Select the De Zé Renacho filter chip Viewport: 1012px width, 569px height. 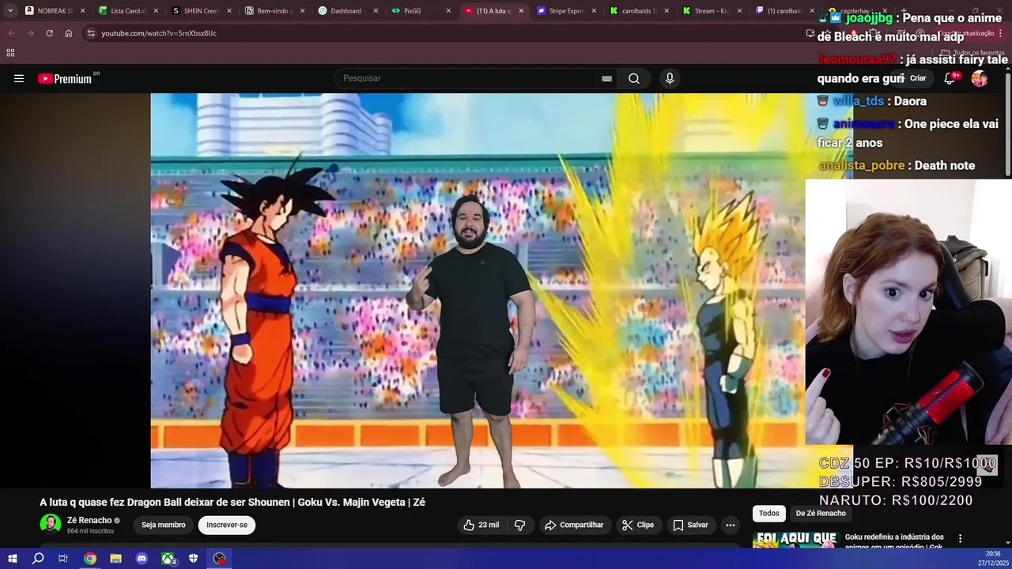[x=821, y=513]
